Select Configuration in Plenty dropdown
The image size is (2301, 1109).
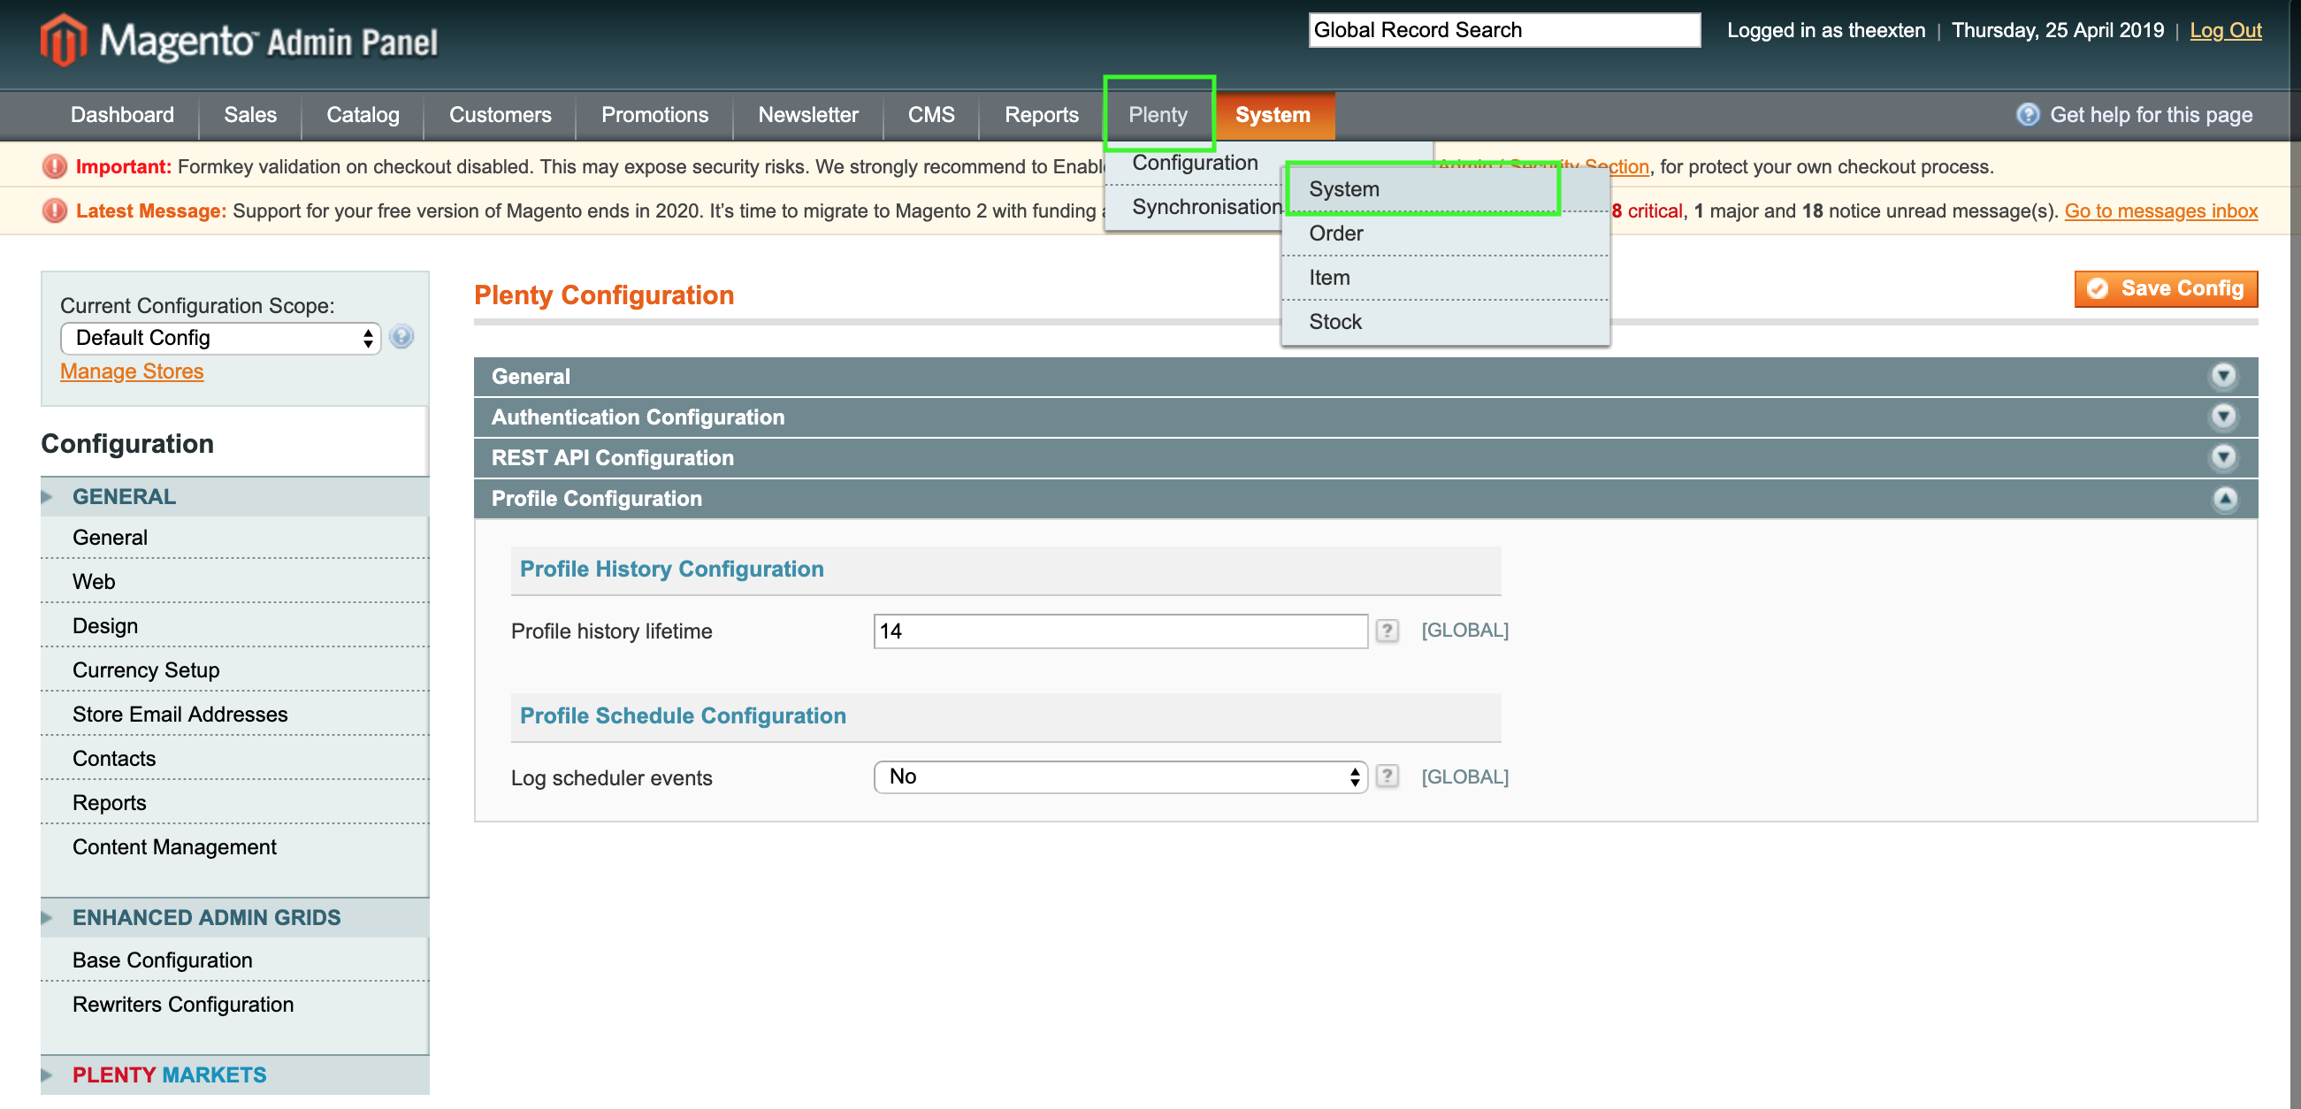click(x=1196, y=163)
